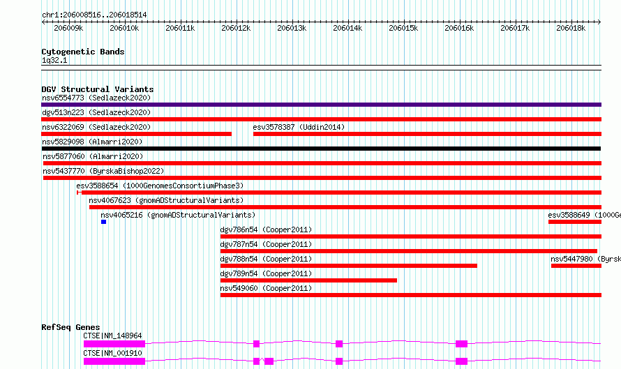Screen dimensions: 621x369
Task: Click the red esv3578387 variant bar
Action: pos(427,134)
